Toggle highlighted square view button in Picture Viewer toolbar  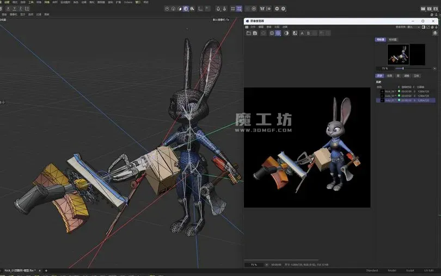[x=278, y=33]
